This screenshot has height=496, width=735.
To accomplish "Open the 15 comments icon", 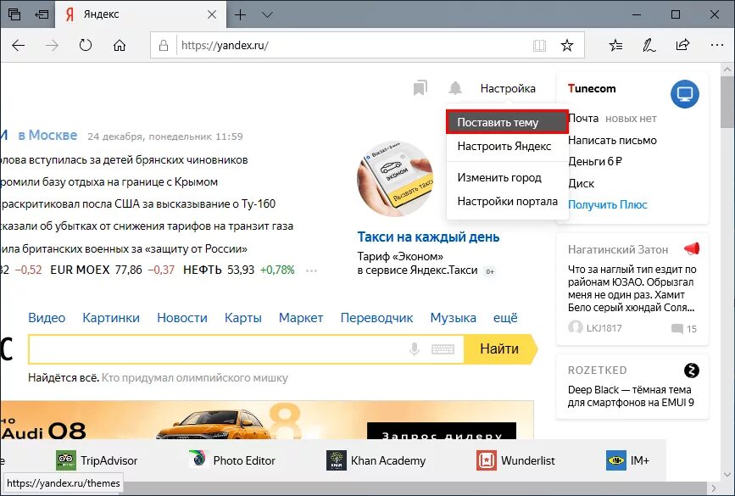I will coord(684,329).
